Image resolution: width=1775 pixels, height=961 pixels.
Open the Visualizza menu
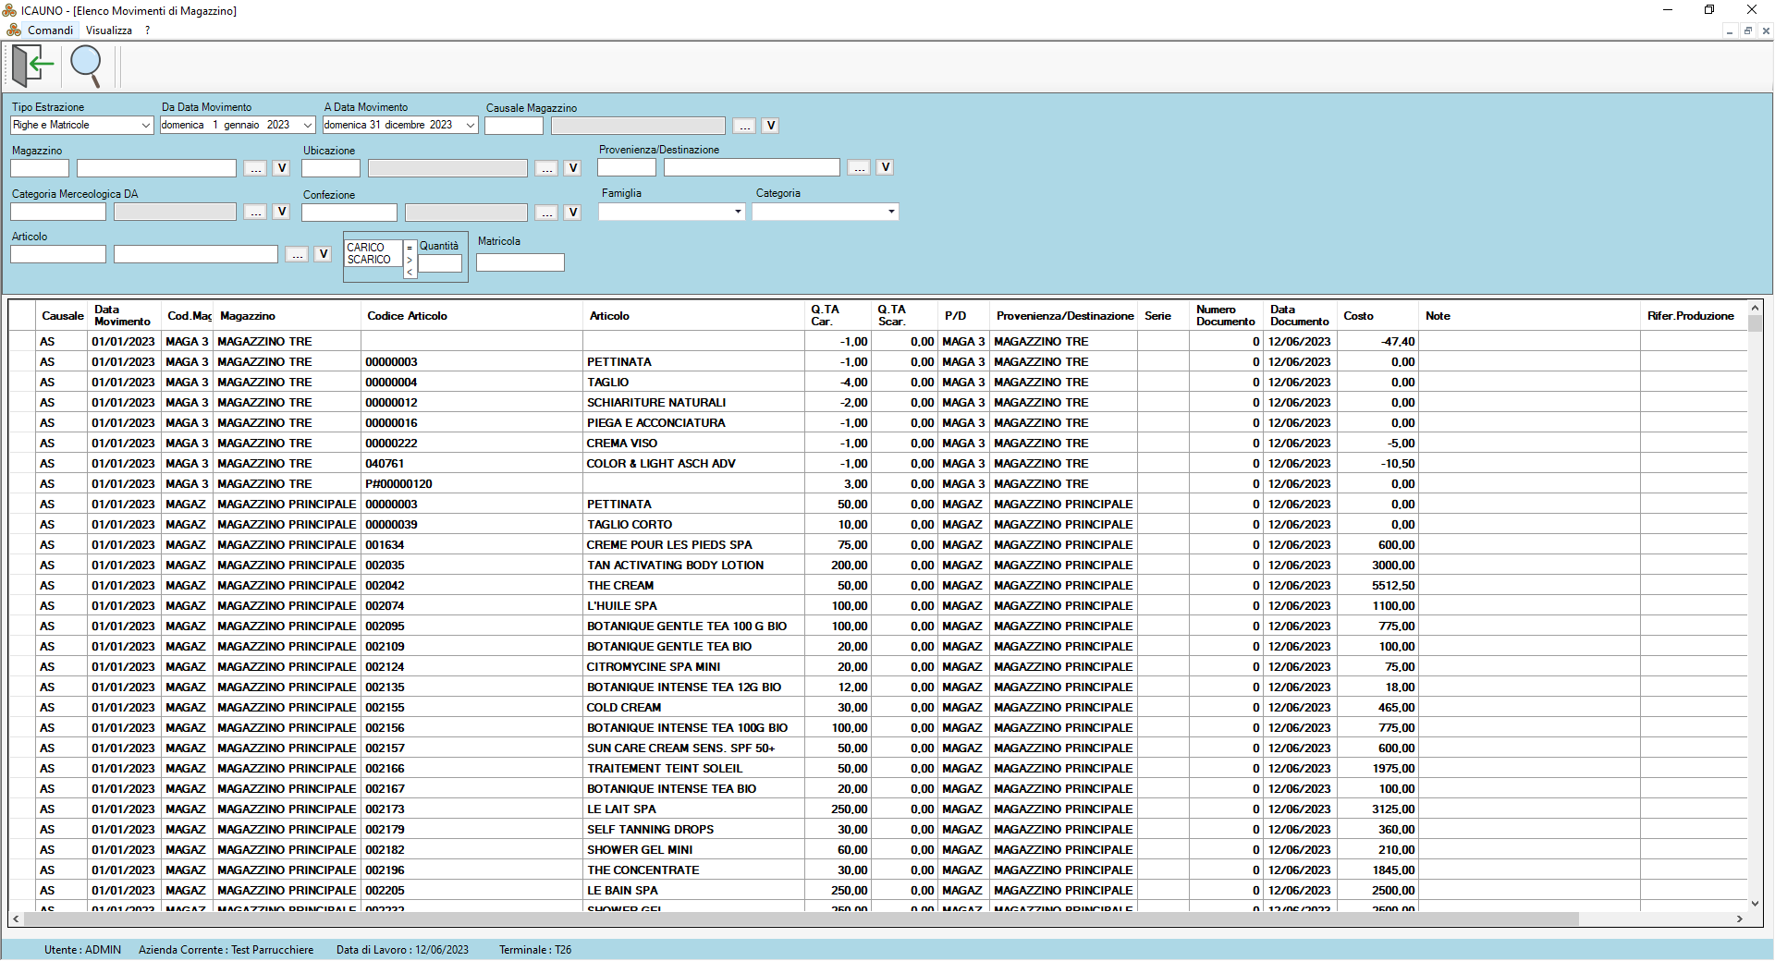(109, 30)
